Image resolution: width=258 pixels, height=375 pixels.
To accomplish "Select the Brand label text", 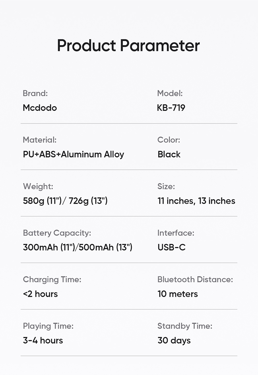I will [35, 93].
